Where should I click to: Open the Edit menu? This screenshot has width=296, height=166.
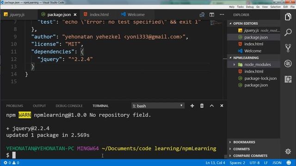285,7
